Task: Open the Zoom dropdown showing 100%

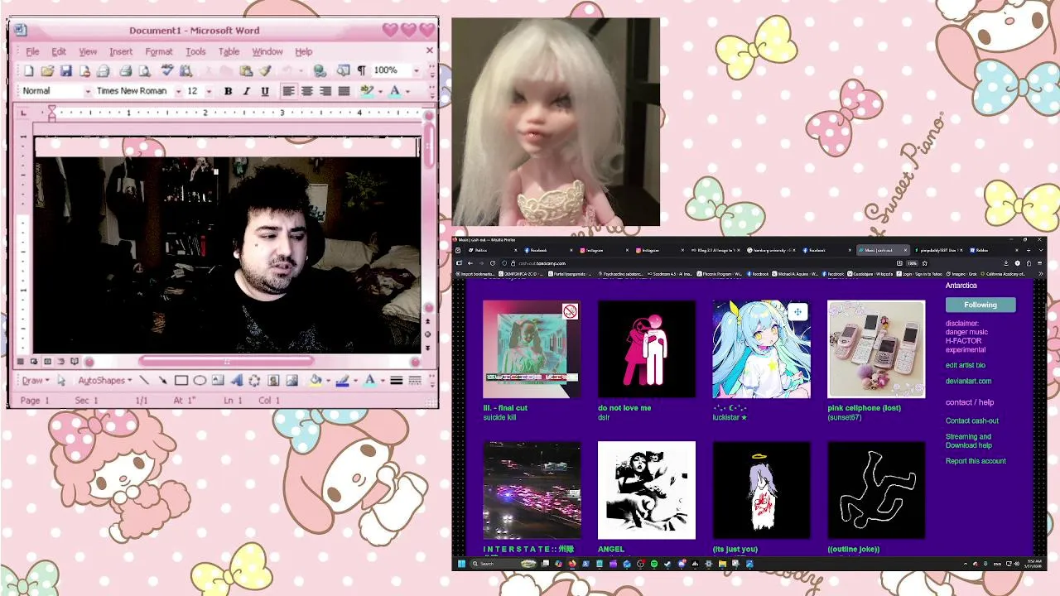Action: click(x=417, y=71)
